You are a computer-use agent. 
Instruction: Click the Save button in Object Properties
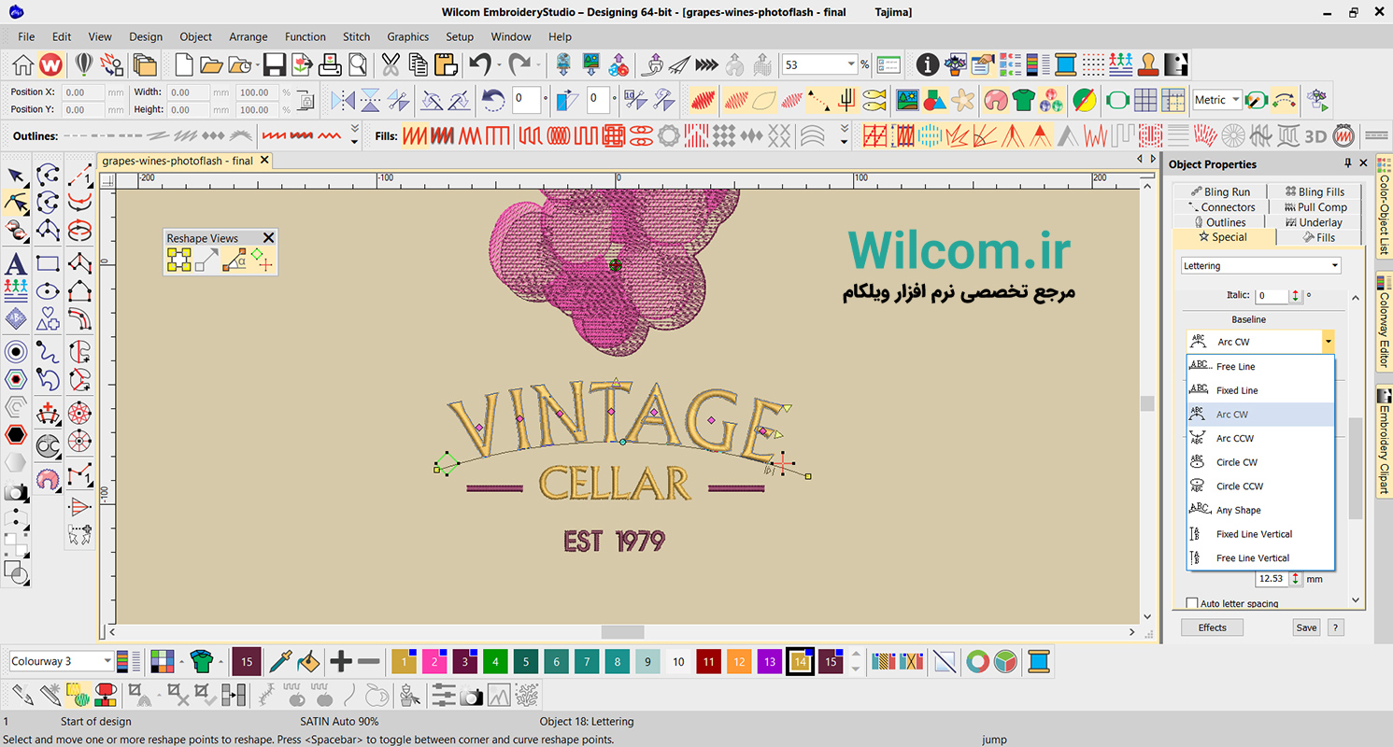click(1306, 627)
